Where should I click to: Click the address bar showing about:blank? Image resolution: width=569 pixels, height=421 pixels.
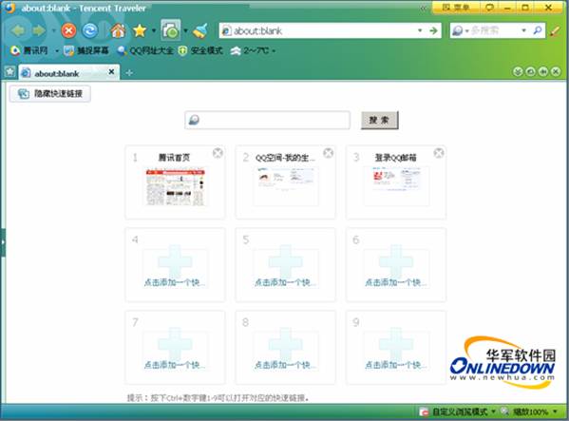[x=319, y=30]
